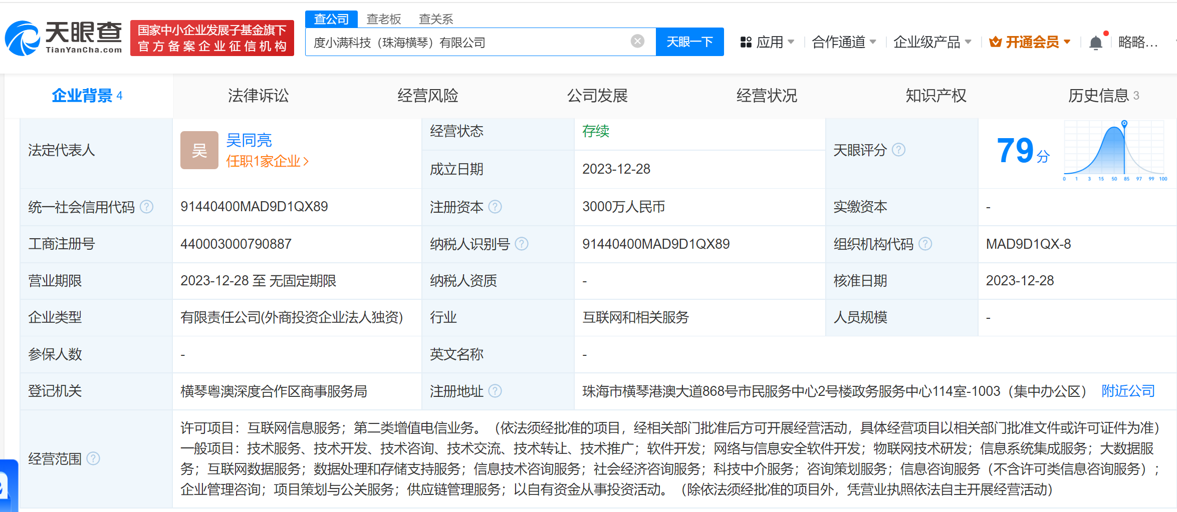Click help icon next to 统一社会信用代码
Screen dimensions: 1177x512
[x=146, y=207]
